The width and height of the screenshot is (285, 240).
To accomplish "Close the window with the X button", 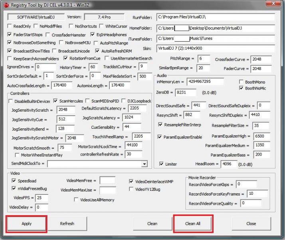I will pos(273,4).
